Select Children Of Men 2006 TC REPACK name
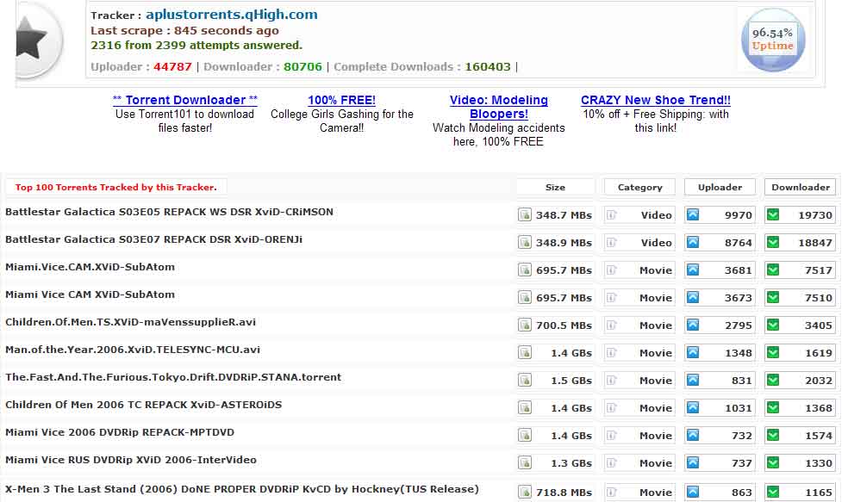Viewport: 848px width, 502px height. click(143, 405)
